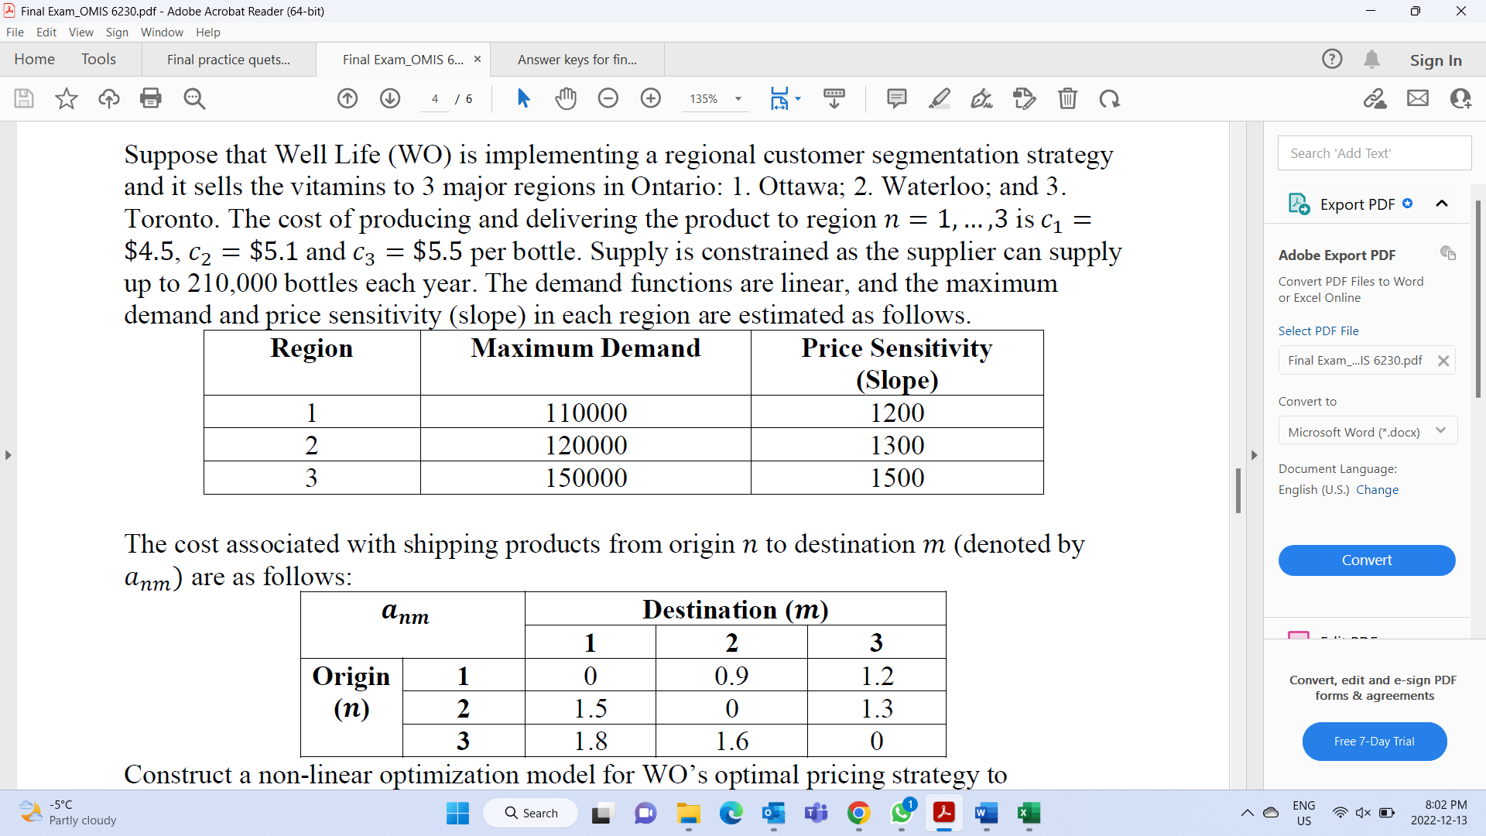1486x836 pixels.
Task: Click the Go to next page arrow
Action: pos(390,98)
